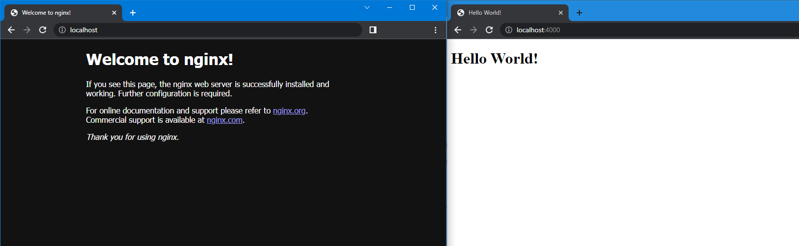Click the localhost address bar
The height and width of the screenshot is (246, 799).
point(207,30)
